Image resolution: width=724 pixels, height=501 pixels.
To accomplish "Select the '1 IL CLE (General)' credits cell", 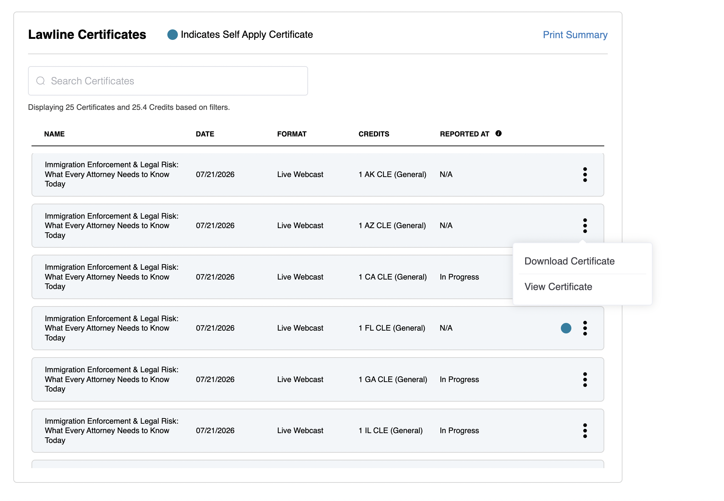I will click(391, 431).
